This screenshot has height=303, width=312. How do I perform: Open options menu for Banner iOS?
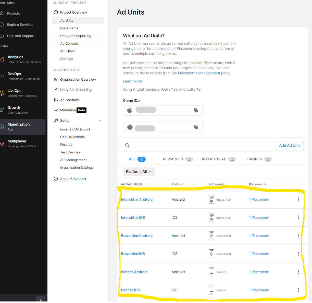pyautogui.click(x=298, y=290)
